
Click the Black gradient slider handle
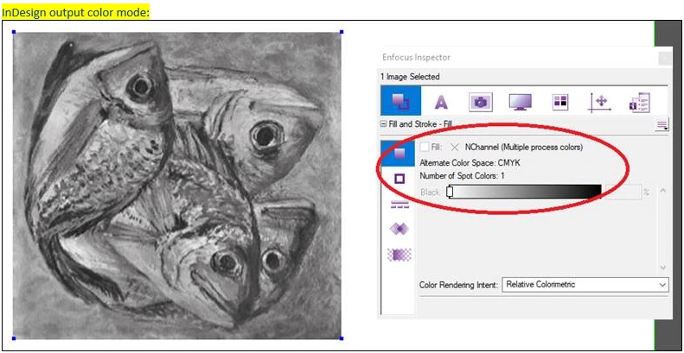tap(450, 192)
